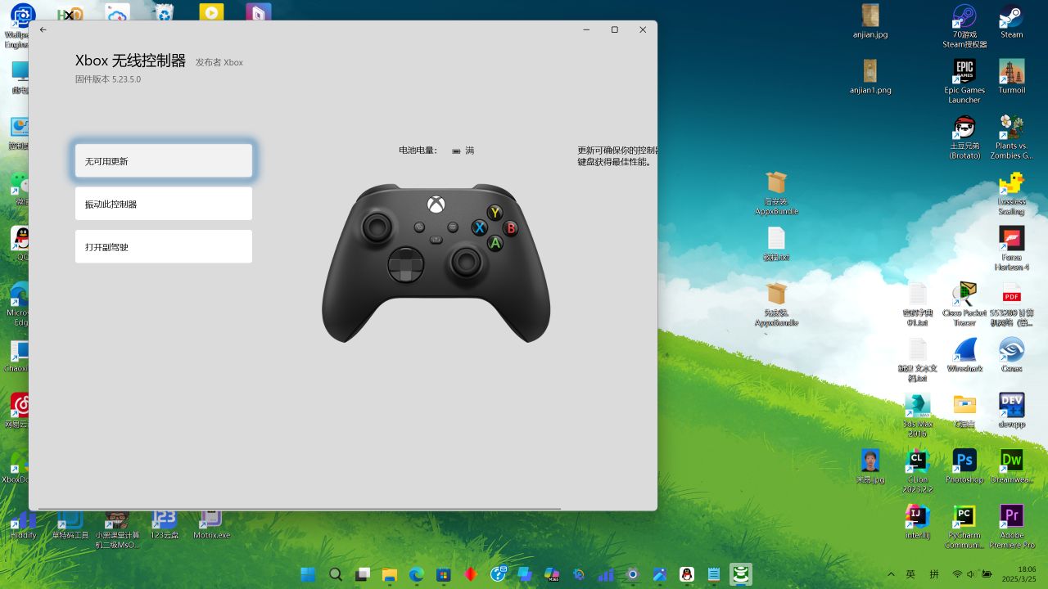Image resolution: width=1048 pixels, height=589 pixels.
Task: Vibrate the controller with 振动此控制器
Action: (x=164, y=204)
